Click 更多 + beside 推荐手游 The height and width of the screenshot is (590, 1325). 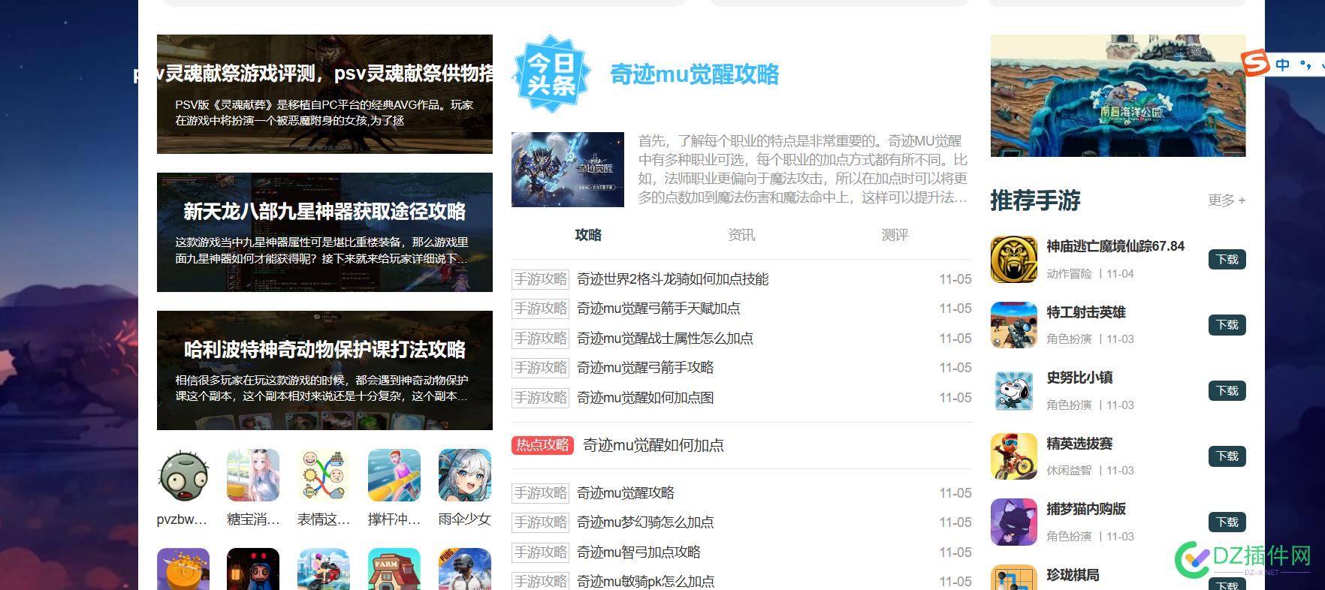(1227, 200)
